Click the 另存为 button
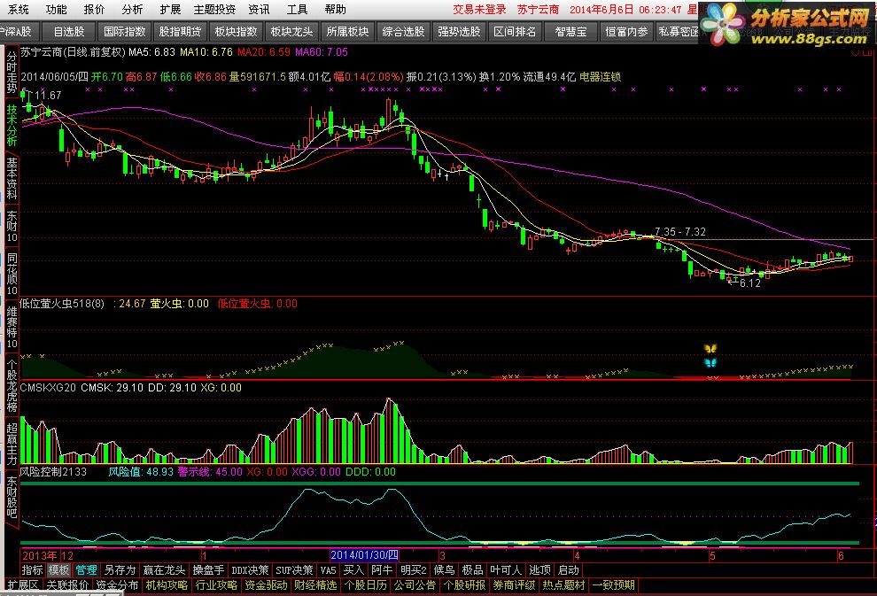877x596 pixels. (120, 570)
